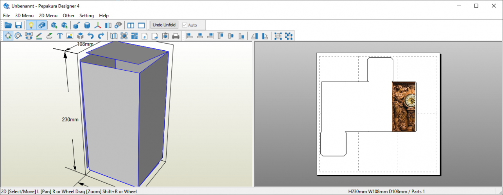
Task: Click the clipboard copy icon
Action: coord(165,36)
